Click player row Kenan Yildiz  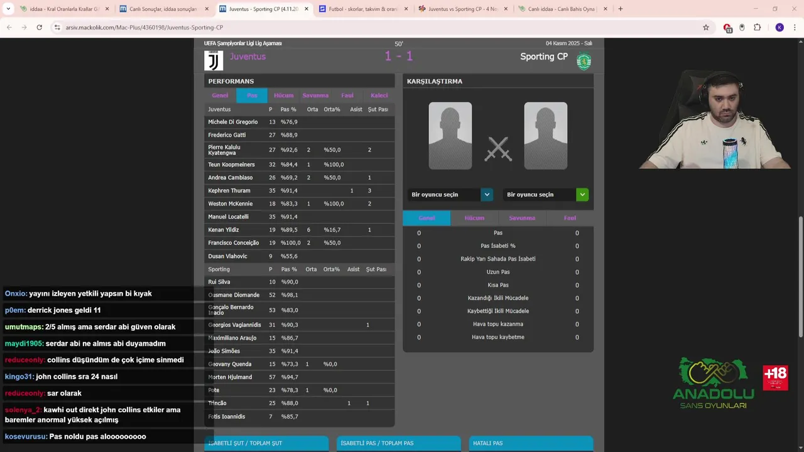[x=300, y=230]
